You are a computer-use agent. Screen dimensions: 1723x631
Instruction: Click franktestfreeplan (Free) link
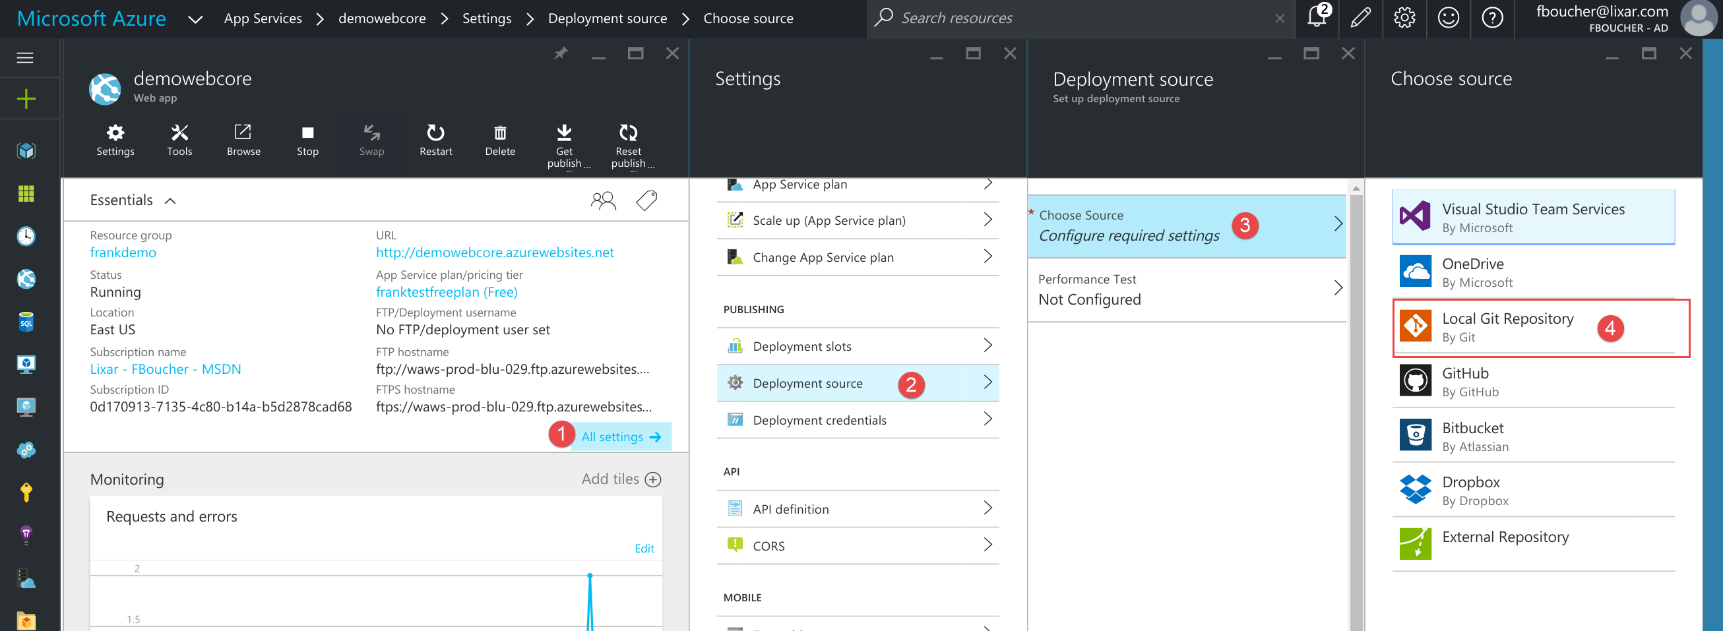(x=446, y=292)
